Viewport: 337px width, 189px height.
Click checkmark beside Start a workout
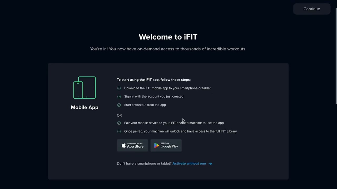coord(119,105)
